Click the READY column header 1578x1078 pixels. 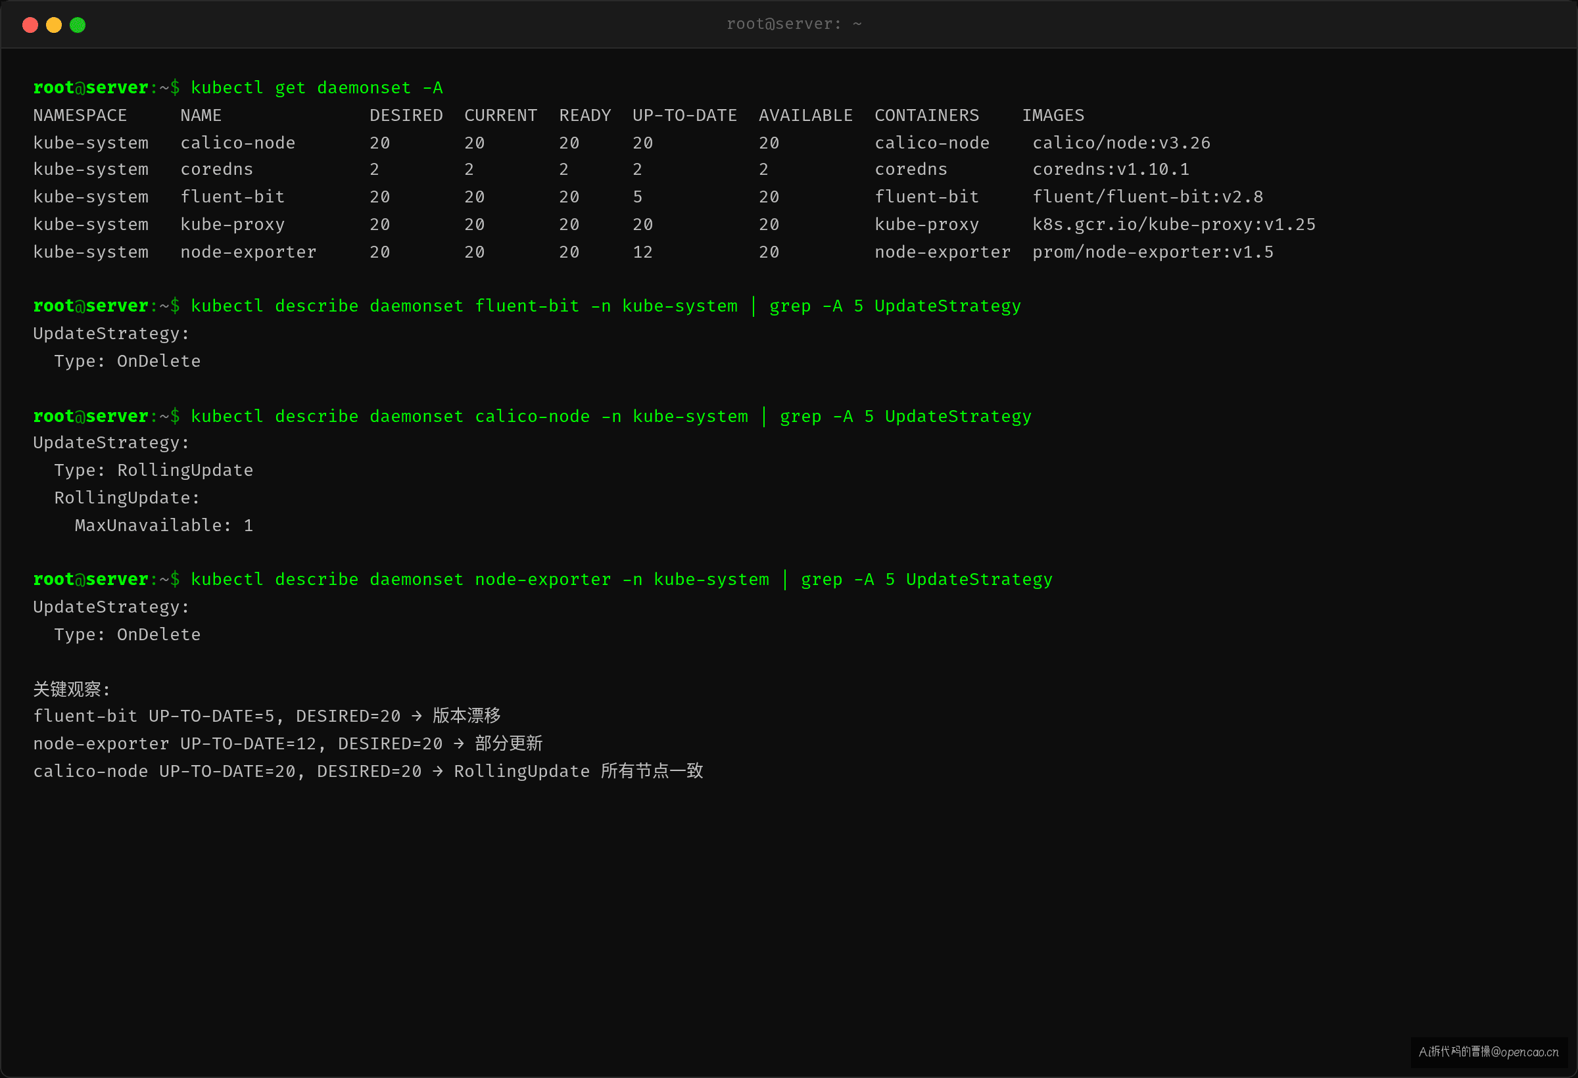(x=585, y=116)
